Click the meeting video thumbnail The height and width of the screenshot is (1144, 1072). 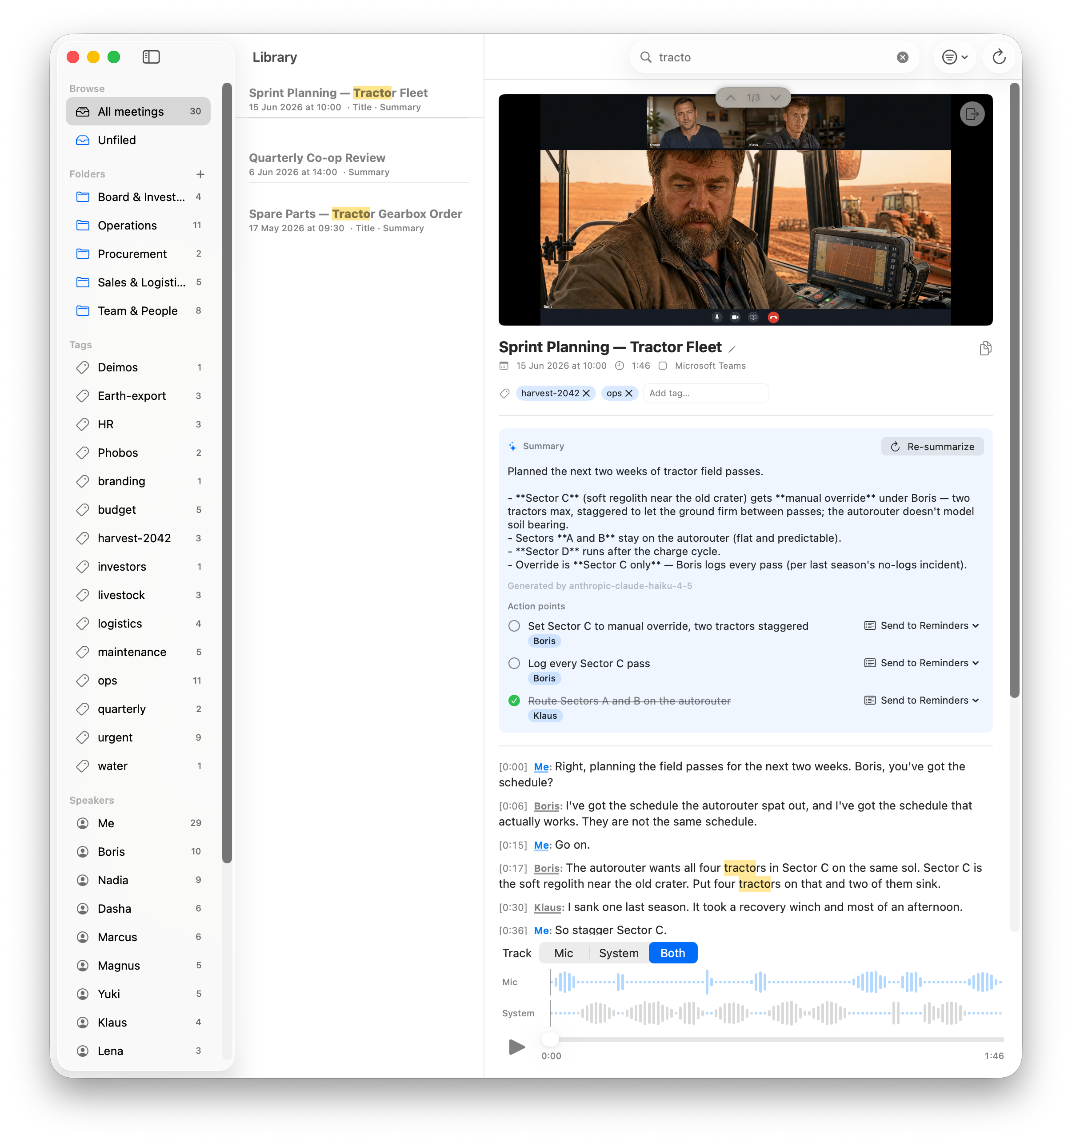click(745, 210)
